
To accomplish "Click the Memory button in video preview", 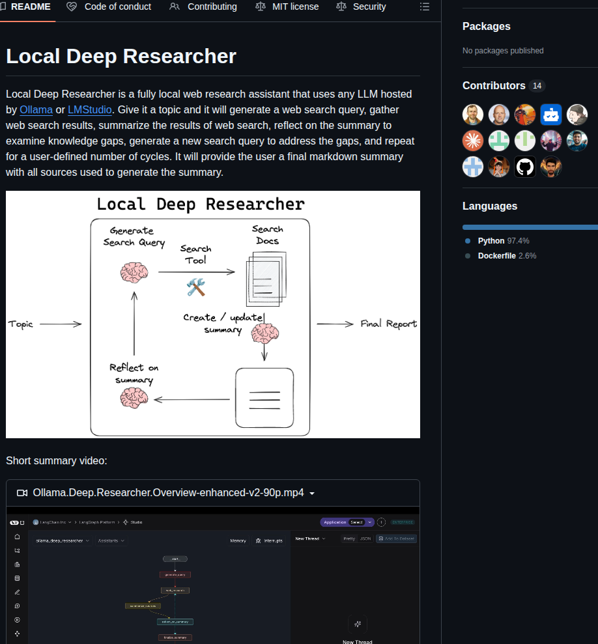I will (x=238, y=540).
